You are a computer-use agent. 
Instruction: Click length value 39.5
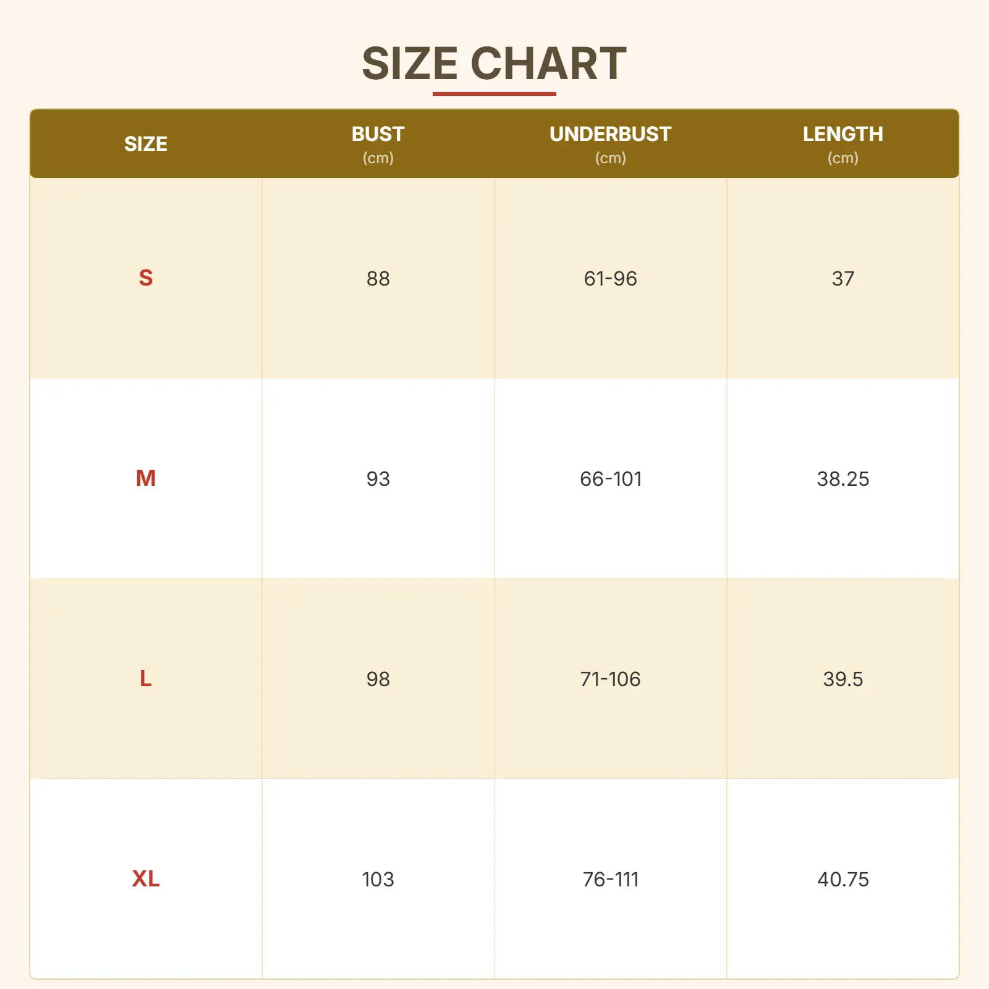(x=843, y=679)
